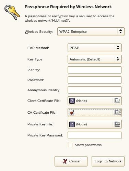129x171 pixels.
Task: Click the folder browse icon for CA Certificate File
Action: [x=117, y=112]
